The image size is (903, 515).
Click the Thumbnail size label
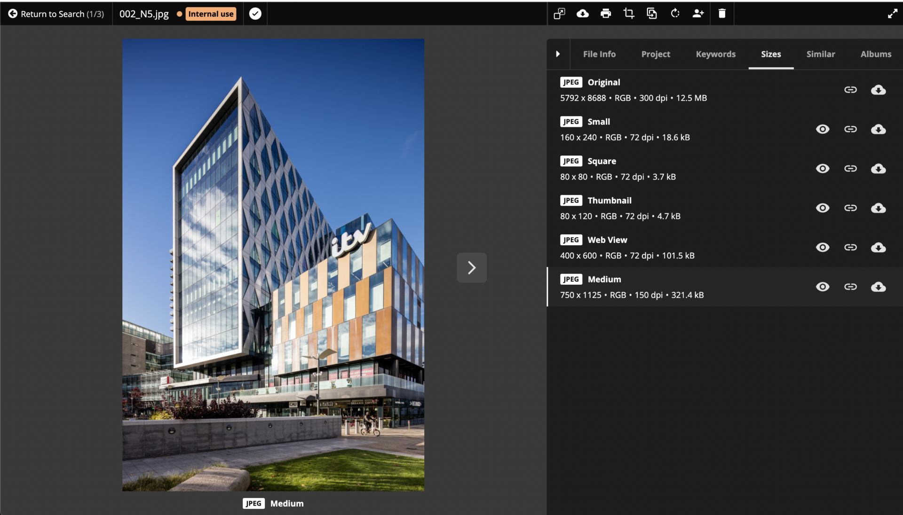(610, 201)
